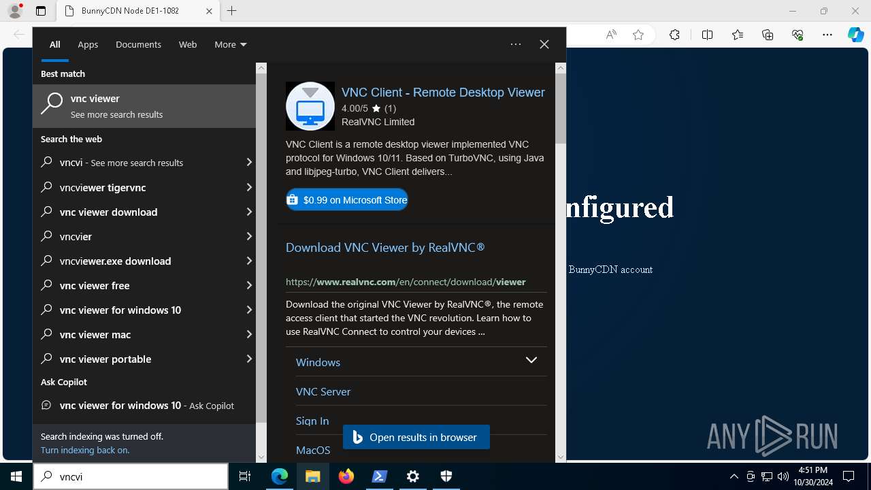Viewport: 871px width, 490px height.
Task: Expand vnc viewer free suggestion arrow
Action: coord(249,285)
